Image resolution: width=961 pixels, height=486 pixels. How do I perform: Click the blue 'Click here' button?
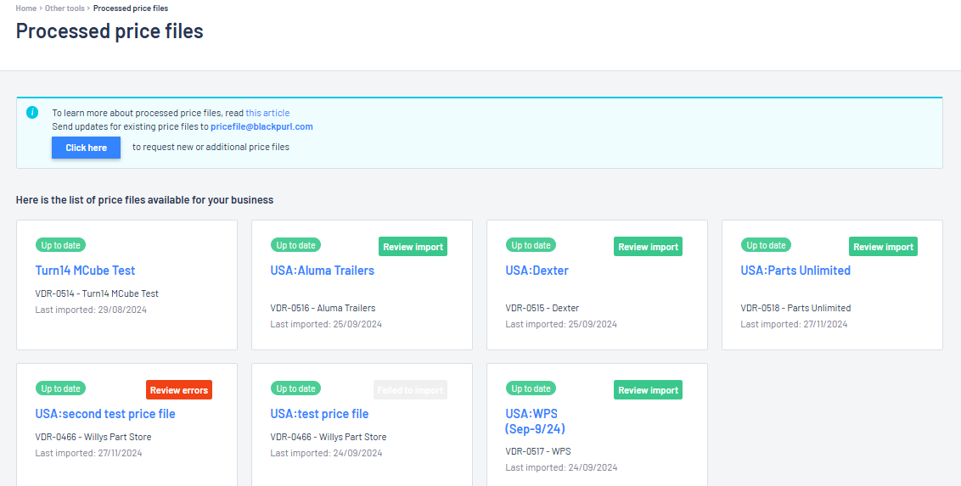(87, 148)
